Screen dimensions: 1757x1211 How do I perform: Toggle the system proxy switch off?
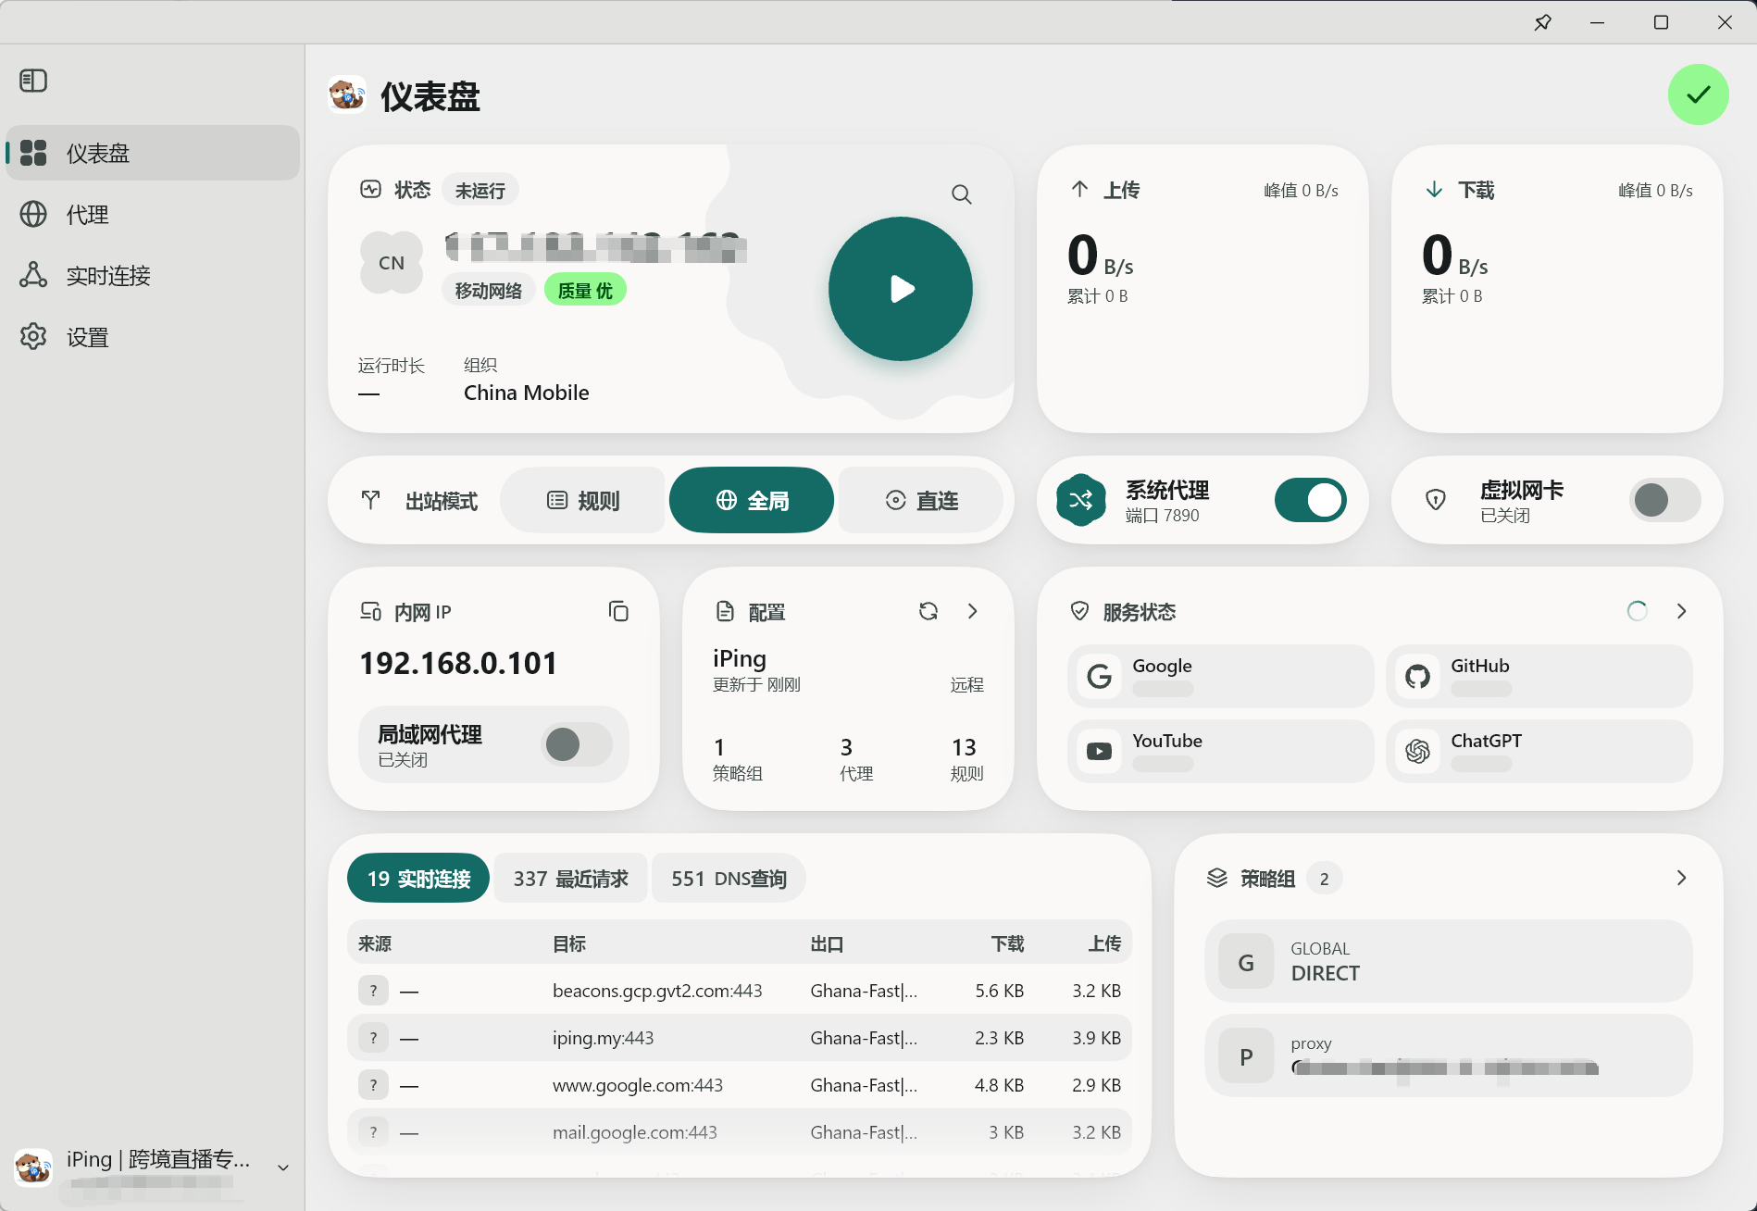coord(1310,500)
